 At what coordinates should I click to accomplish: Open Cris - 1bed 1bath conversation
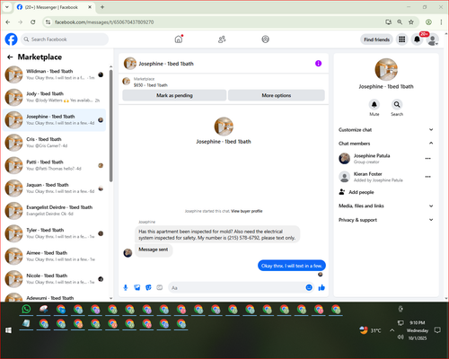click(x=55, y=143)
